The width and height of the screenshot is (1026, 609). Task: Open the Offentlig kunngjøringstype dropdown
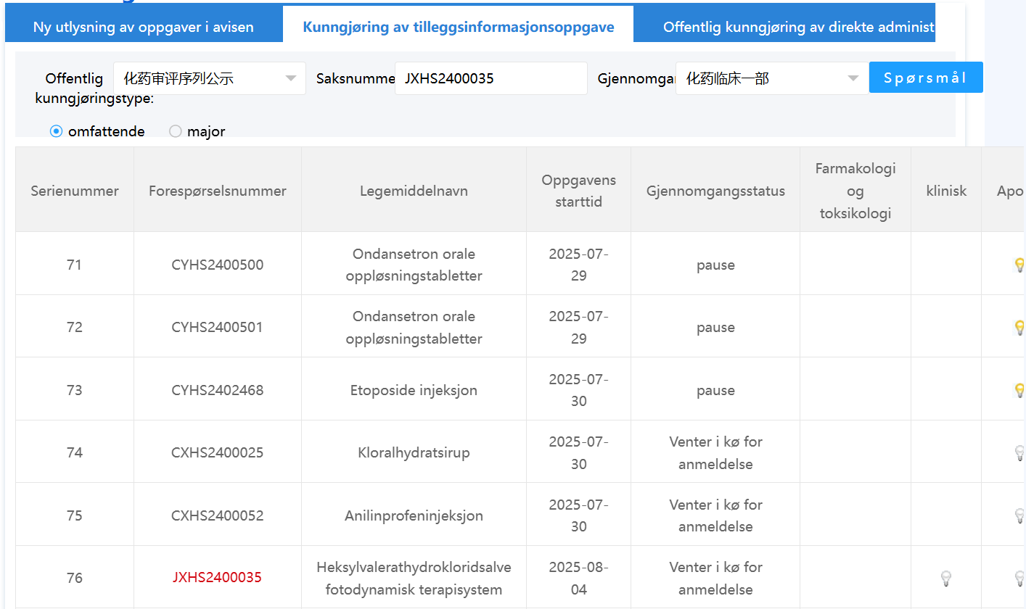tap(209, 78)
